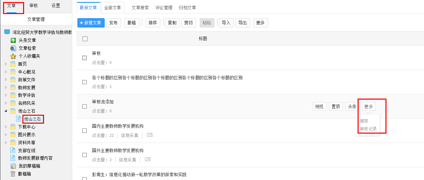This screenshot has width=424, height=180.
Task: Click the 新增文章 button
Action: pos(91,23)
